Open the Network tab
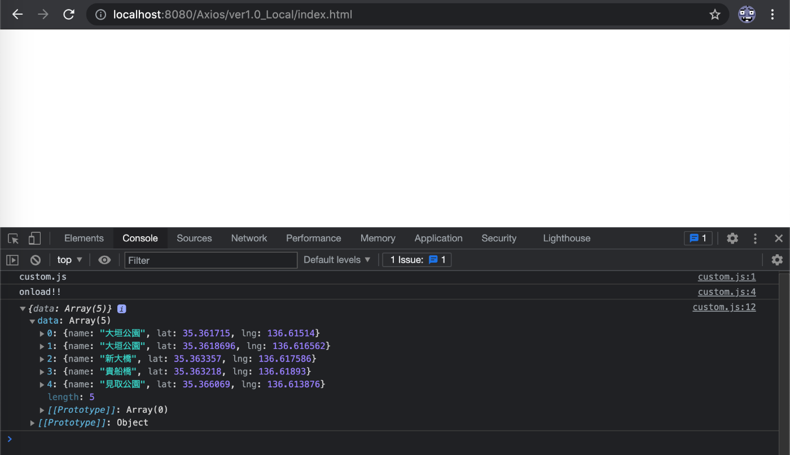This screenshot has width=790, height=455. pos(249,238)
